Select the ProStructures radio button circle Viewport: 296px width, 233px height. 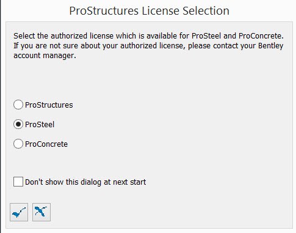pos(18,105)
